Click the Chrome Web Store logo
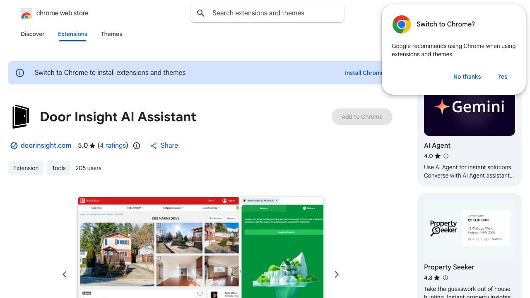This screenshot has height=298, width=530. 26,14
